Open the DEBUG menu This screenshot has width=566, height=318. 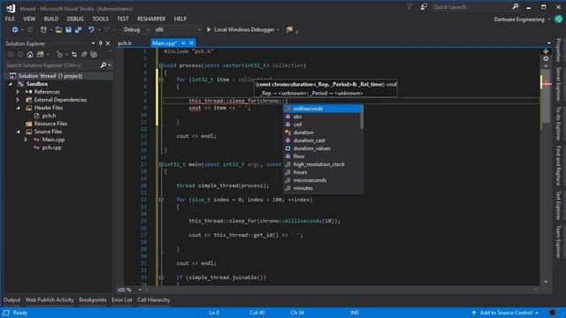[75, 19]
